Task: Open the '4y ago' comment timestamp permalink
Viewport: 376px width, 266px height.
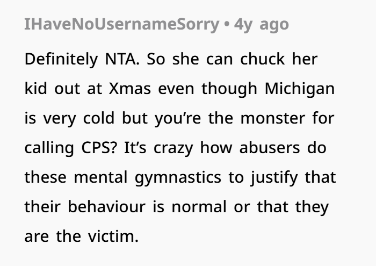Action: [x=262, y=24]
